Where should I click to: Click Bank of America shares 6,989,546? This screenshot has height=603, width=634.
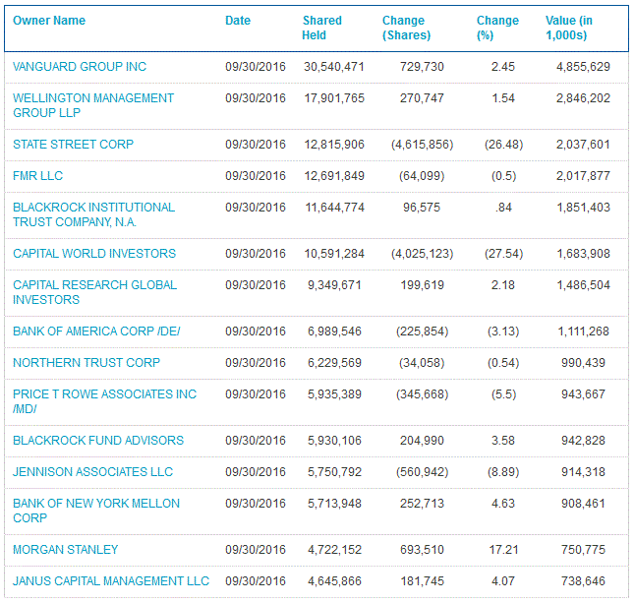[334, 332]
